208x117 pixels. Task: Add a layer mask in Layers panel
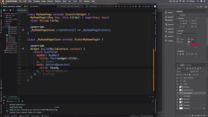[193, 116]
